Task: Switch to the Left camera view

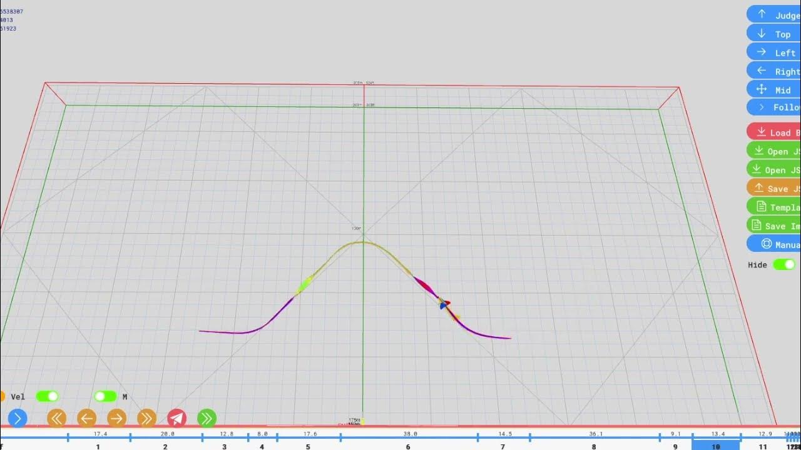Action: coord(773,52)
